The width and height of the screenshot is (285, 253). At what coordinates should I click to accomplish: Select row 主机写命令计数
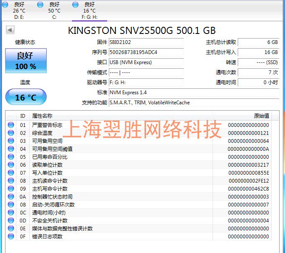click(139, 188)
